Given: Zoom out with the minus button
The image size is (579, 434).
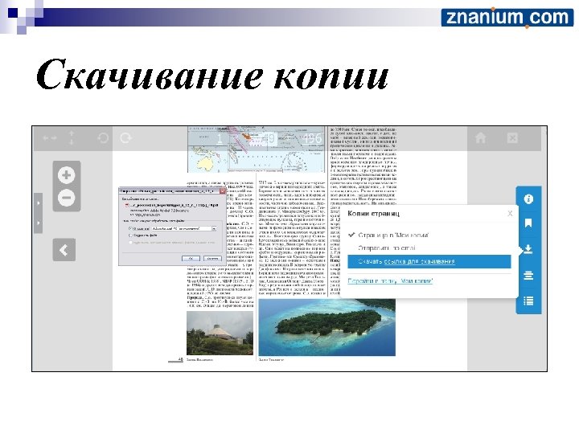Looking at the screenshot, I should point(67,198).
